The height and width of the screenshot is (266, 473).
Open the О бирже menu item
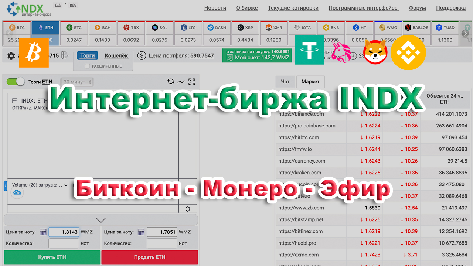click(247, 8)
